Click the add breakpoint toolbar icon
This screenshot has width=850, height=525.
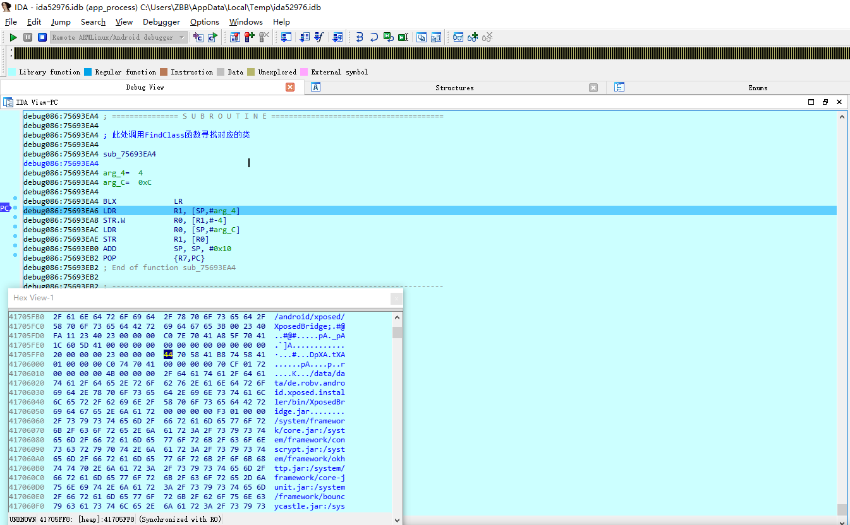(250, 37)
